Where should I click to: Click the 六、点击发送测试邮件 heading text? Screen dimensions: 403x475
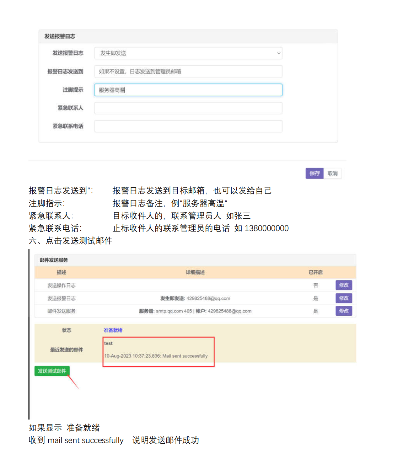point(70,241)
